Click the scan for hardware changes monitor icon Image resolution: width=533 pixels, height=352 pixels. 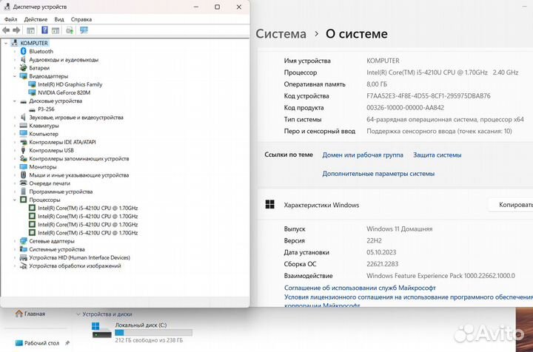(84, 30)
